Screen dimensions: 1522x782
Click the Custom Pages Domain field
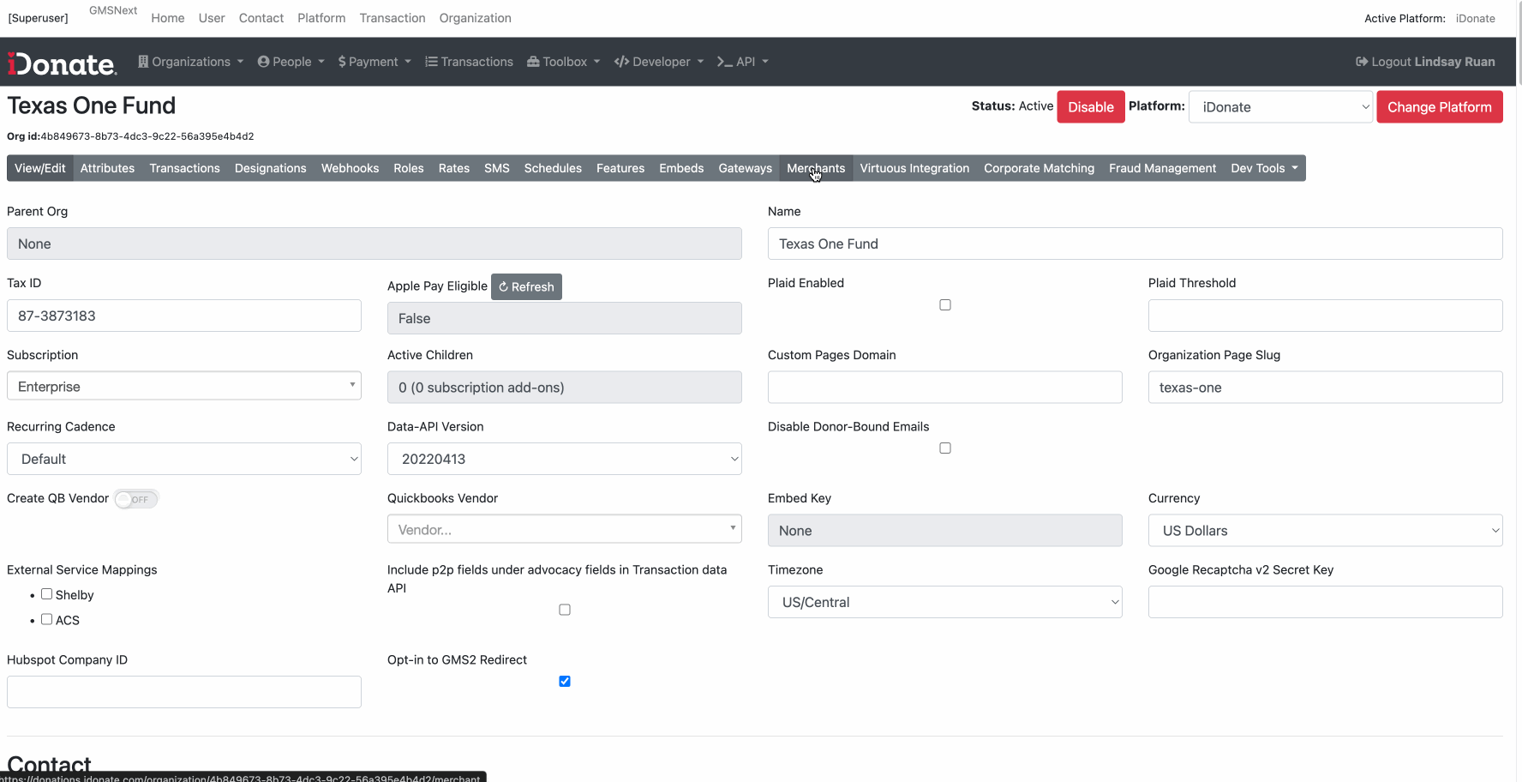945,388
